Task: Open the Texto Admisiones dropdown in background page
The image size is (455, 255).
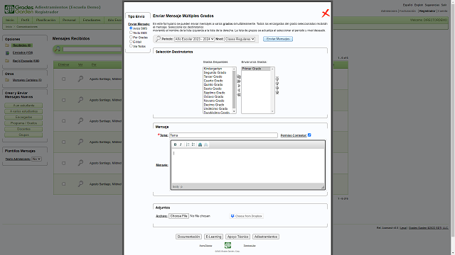Action: point(36,159)
